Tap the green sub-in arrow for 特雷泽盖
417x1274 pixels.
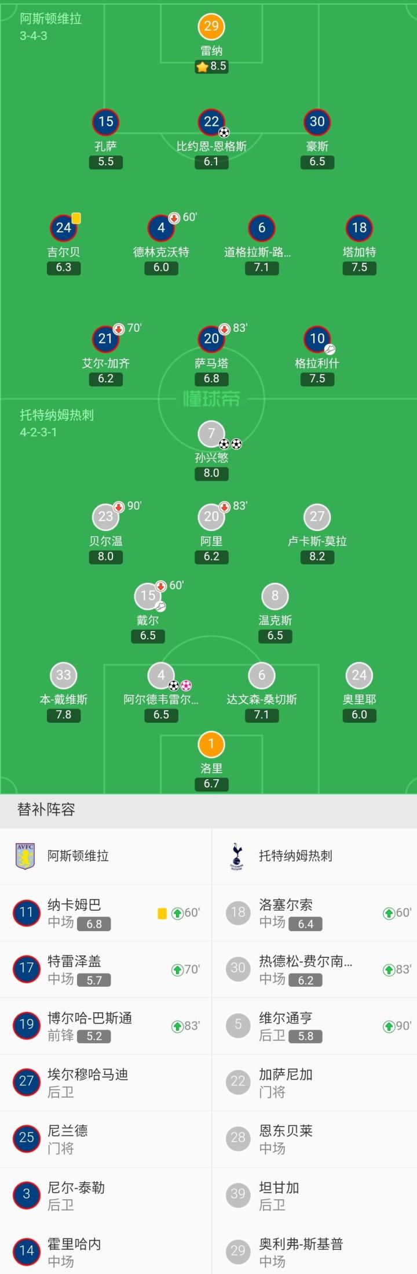tap(177, 969)
